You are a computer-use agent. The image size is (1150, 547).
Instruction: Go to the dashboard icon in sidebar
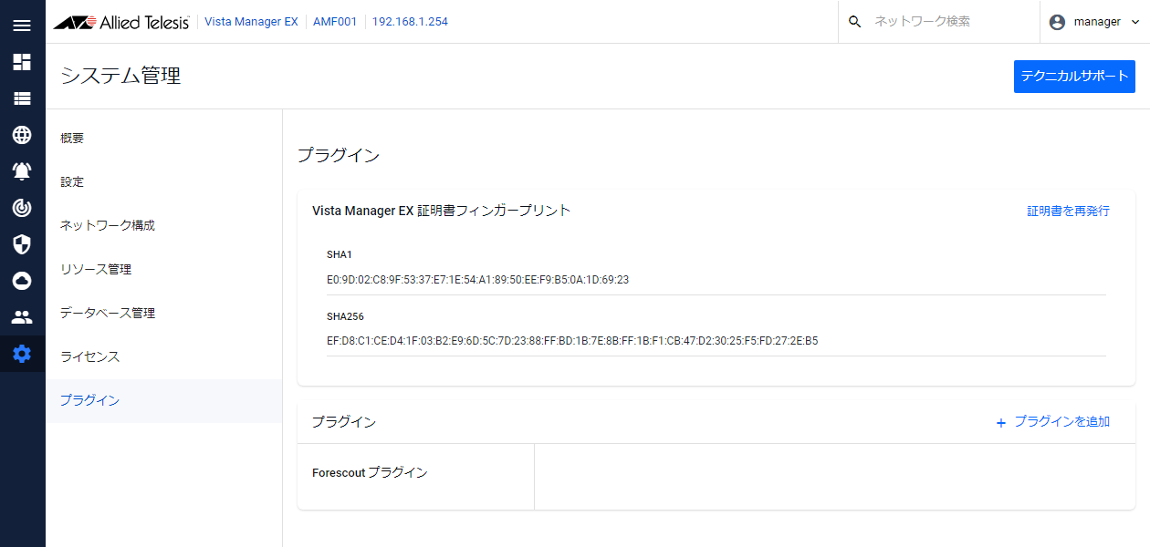(x=22, y=62)
